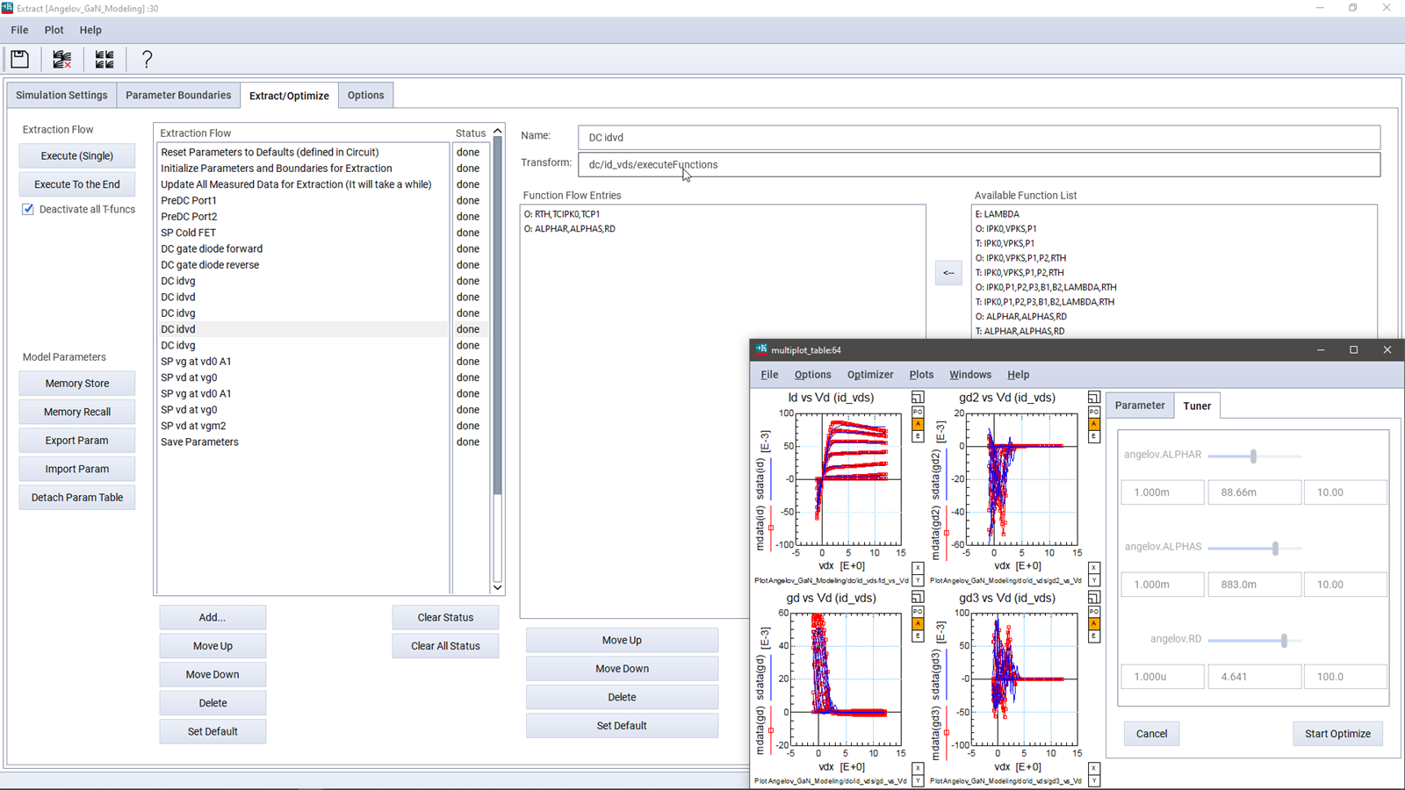Click the X axis icon under gd vs Vd plot
This screenshot has height=790, width=1405.
pos(918,767)
